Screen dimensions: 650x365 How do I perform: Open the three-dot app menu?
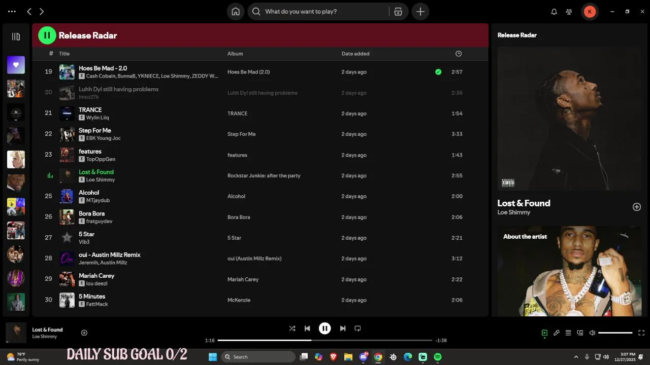pyautogui.click(x=12, y=11)
